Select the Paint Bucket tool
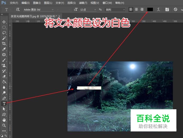This screenshot has height=138, width=183. [x=4, y=82]
